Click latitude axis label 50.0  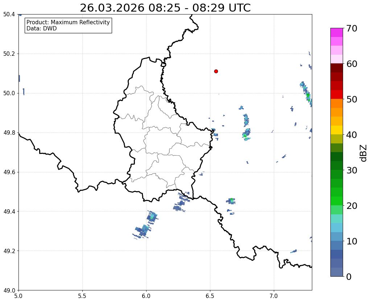tap(9, 93)
